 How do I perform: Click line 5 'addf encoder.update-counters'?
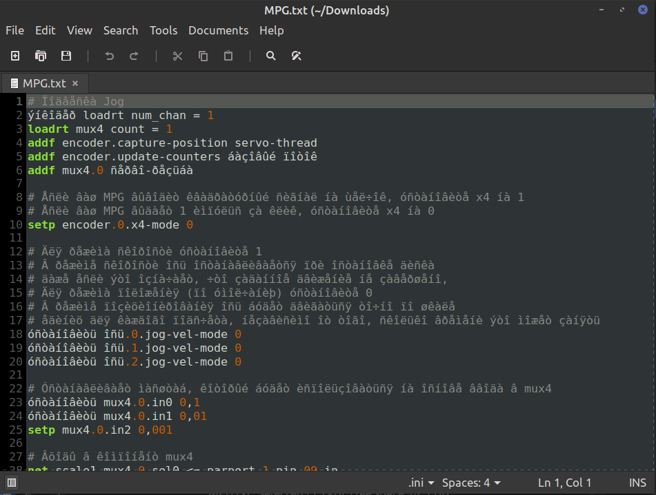point(124,157)
